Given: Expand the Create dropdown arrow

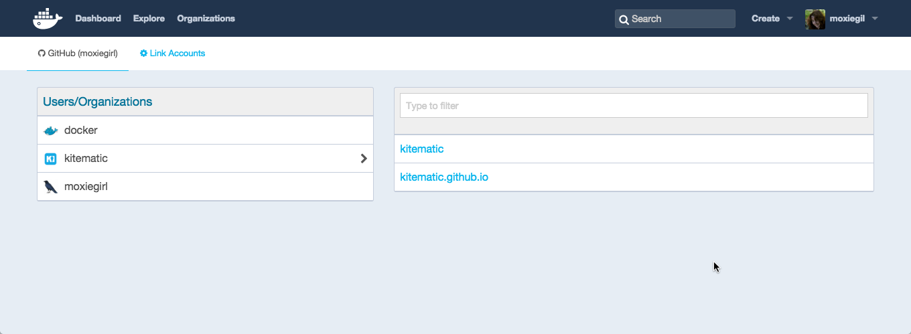Looking at the screenshot, I should (x=790, y=19).
